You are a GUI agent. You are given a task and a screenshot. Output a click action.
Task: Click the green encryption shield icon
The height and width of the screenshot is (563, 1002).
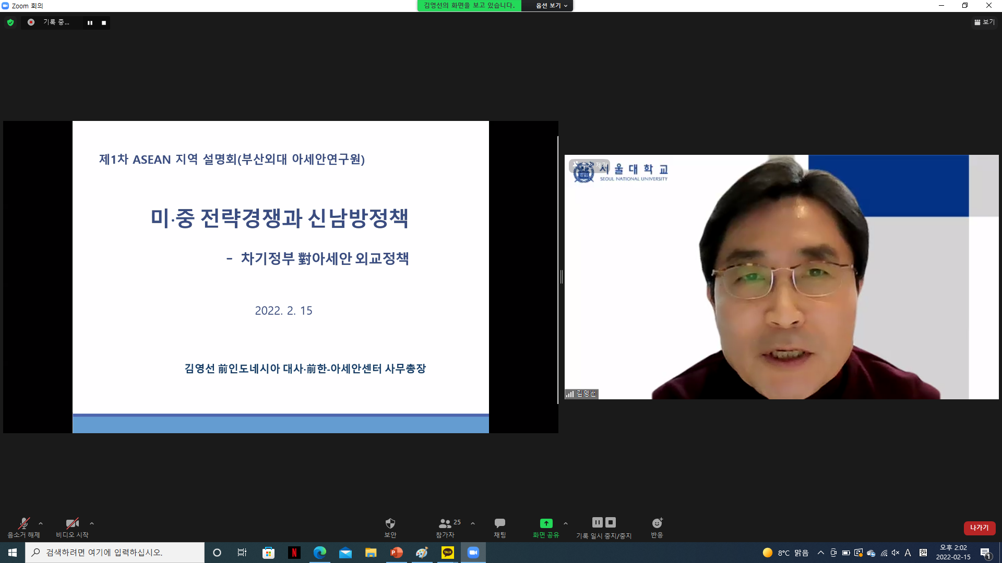(x=10, y=22)
